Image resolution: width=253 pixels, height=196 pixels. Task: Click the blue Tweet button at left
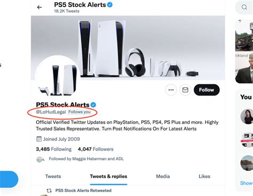[x=9, y=179]
